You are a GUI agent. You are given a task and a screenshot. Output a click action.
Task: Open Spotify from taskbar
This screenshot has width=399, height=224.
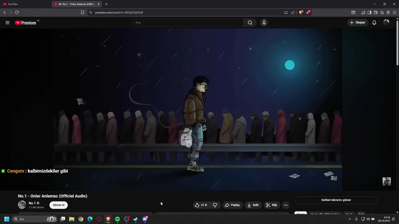[117, 219]
